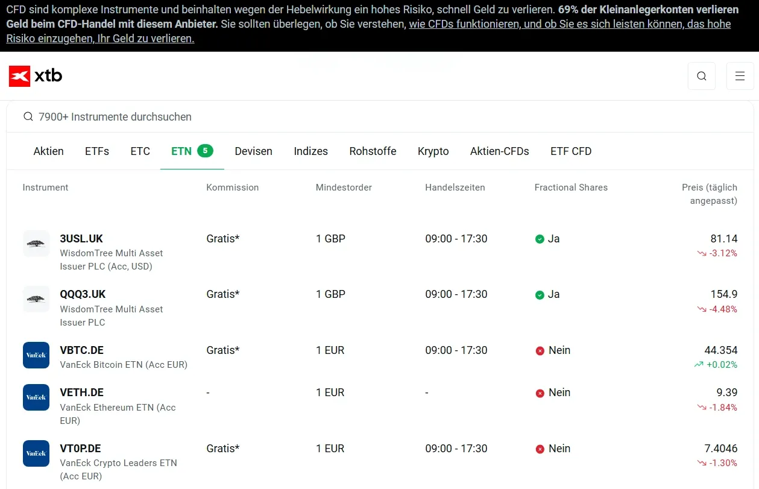This screenshot has width=759, height=489.
Task: Switch to the ETF CFD tab
Action: tap(571, 151)
